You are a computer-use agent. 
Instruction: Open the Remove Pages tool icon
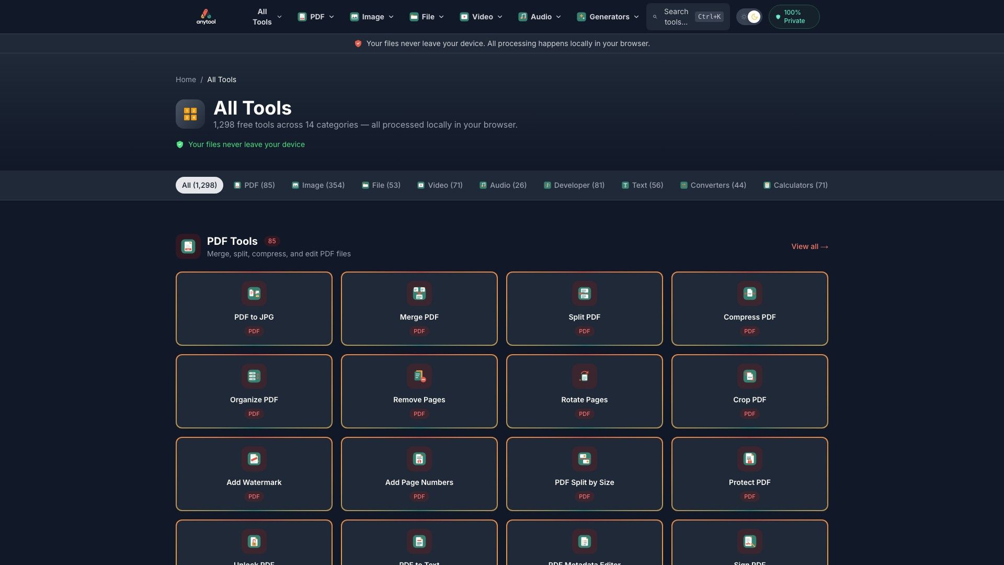coord(419,376)
